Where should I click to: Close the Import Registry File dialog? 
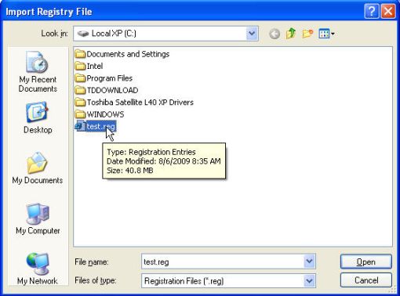(388, 12)
